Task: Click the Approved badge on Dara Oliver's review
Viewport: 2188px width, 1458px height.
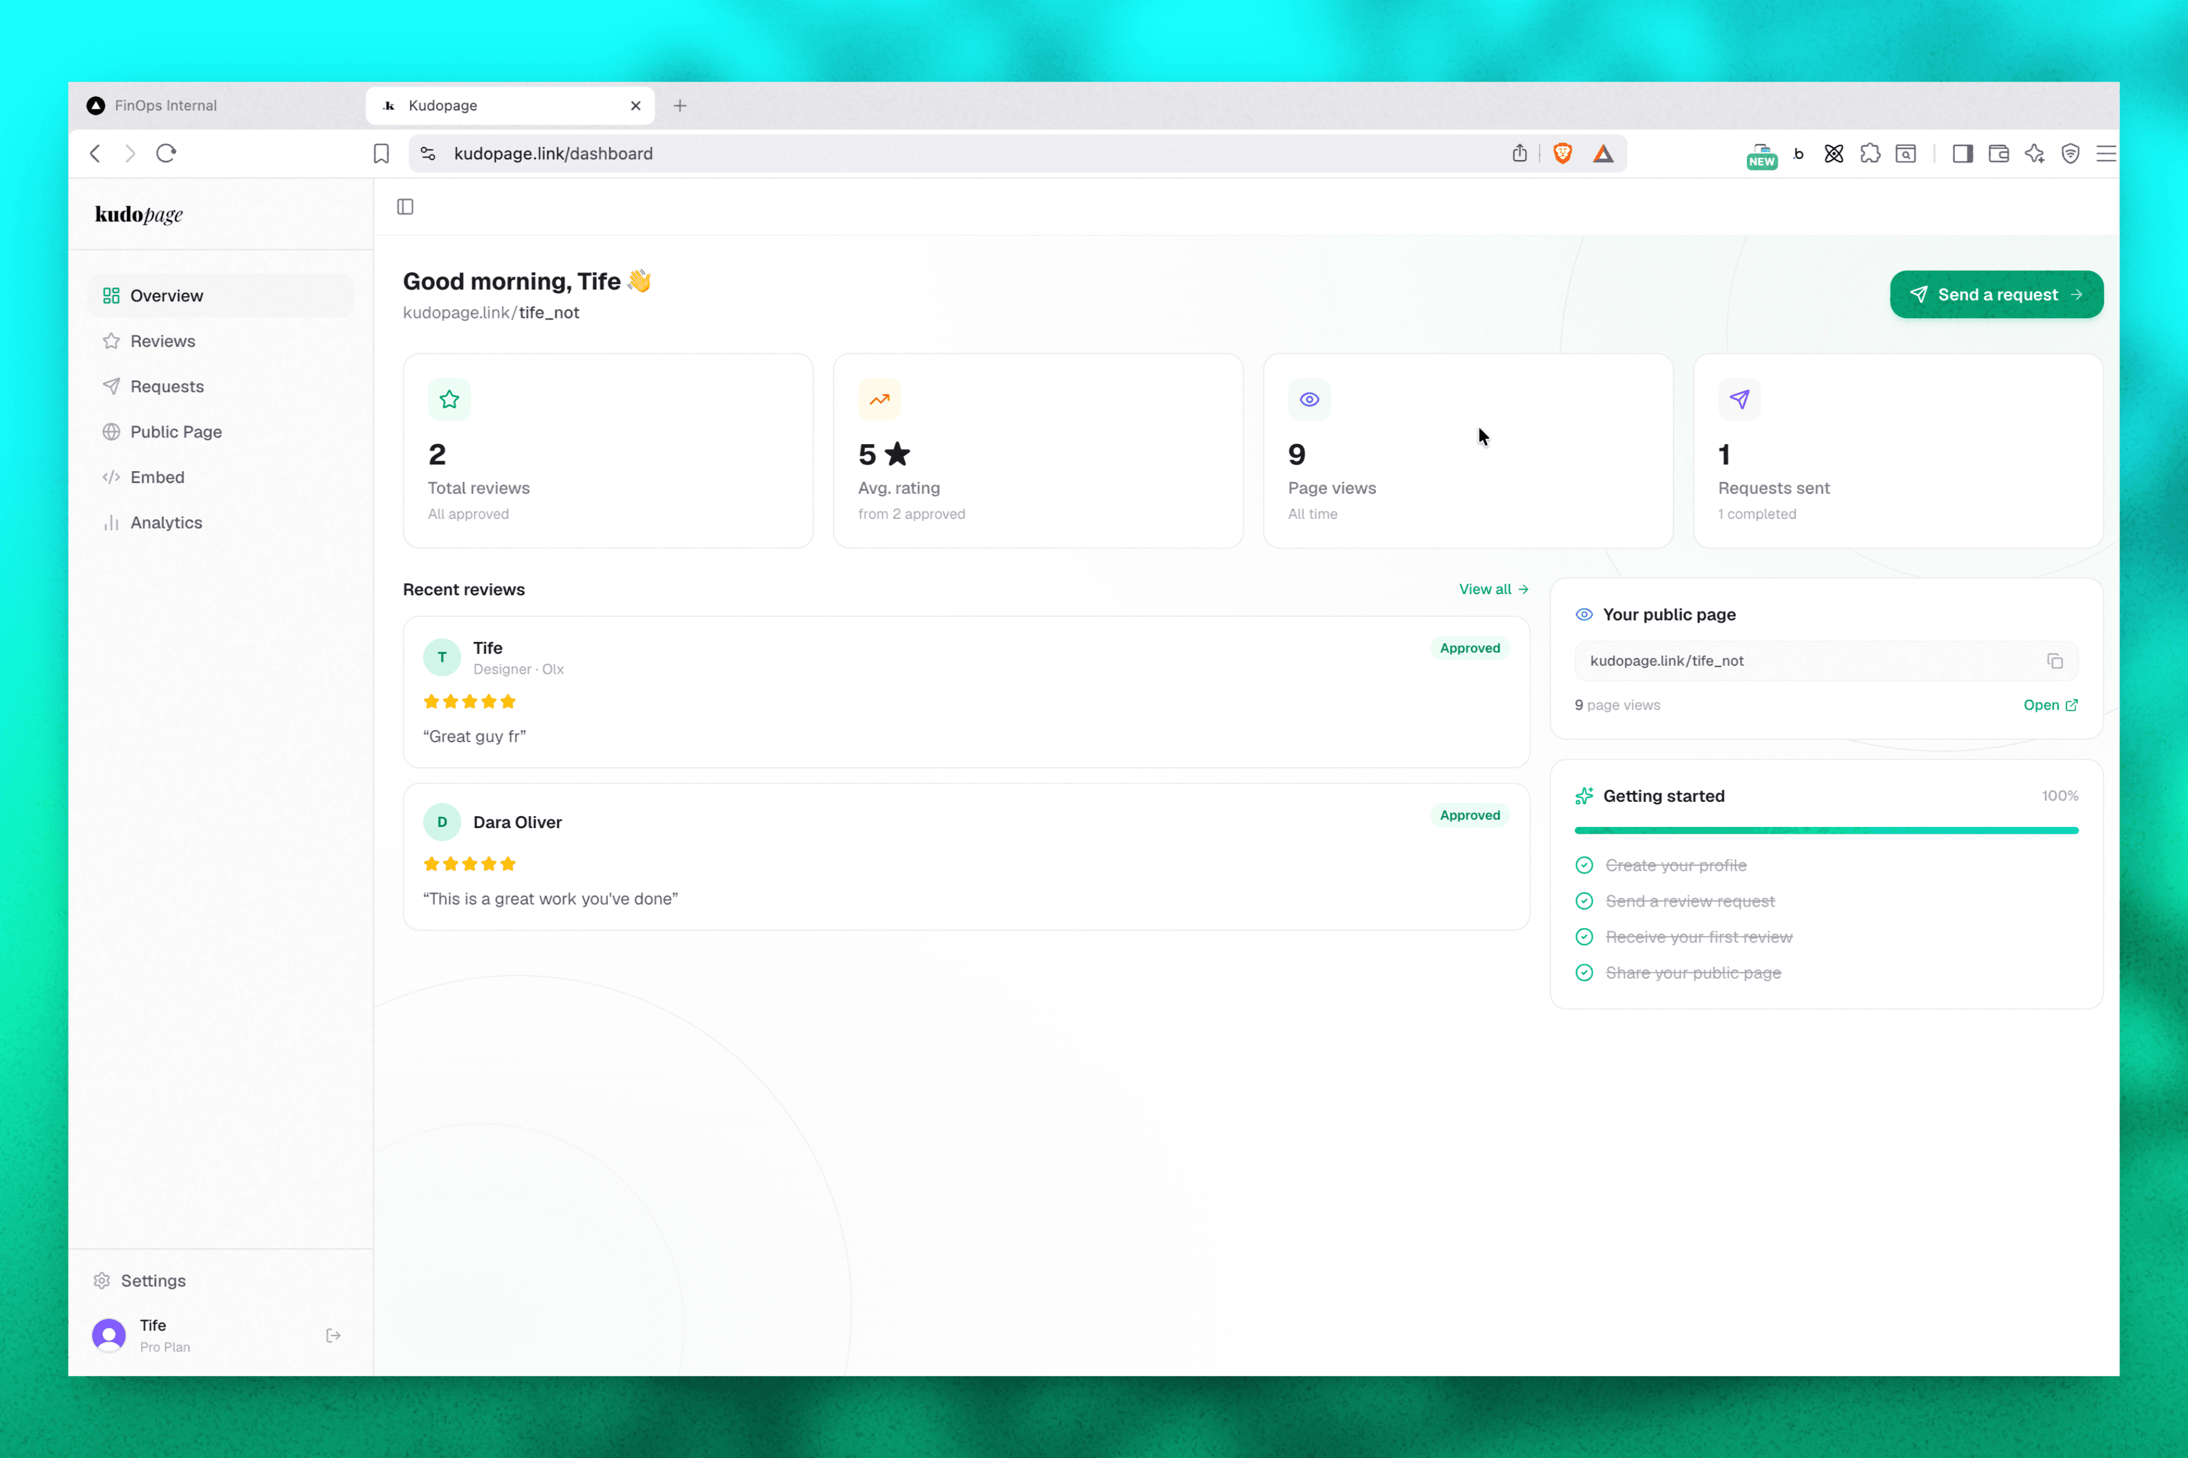Action: click(x=1470, y=816)
